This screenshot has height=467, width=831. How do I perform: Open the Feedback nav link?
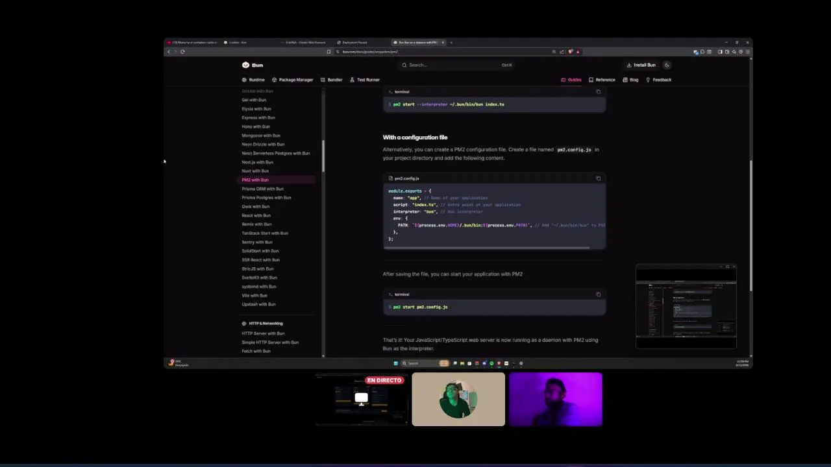[x=658, y=80]
